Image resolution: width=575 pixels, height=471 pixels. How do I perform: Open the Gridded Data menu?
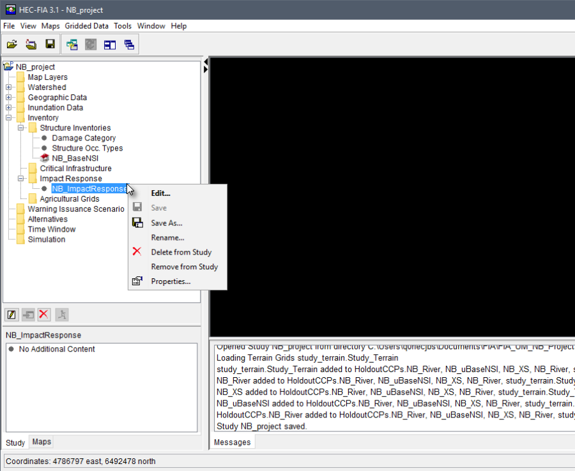tap(87, 26)
